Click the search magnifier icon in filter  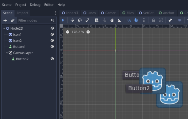point(53,20)
